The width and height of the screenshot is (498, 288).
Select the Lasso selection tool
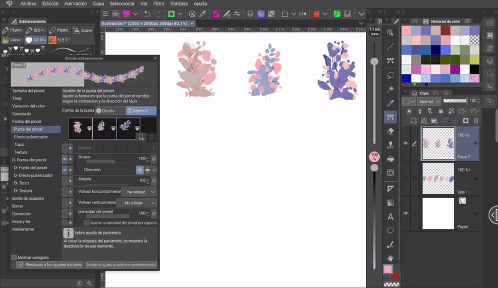(x=391, y=74)
